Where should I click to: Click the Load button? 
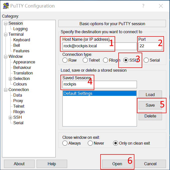click(150, 95)
